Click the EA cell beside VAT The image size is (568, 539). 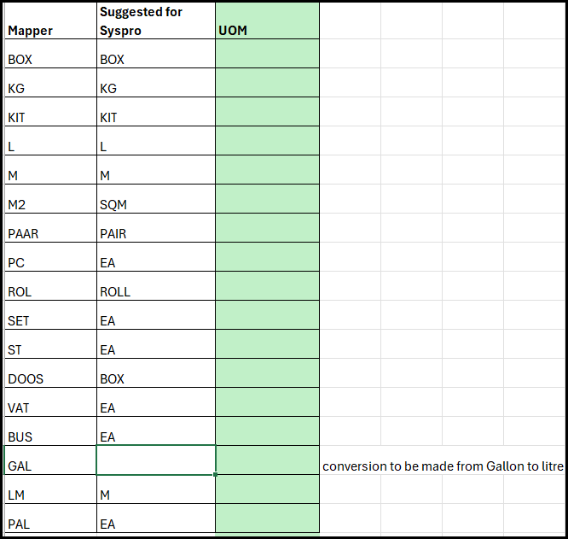(x=155, y=402)
